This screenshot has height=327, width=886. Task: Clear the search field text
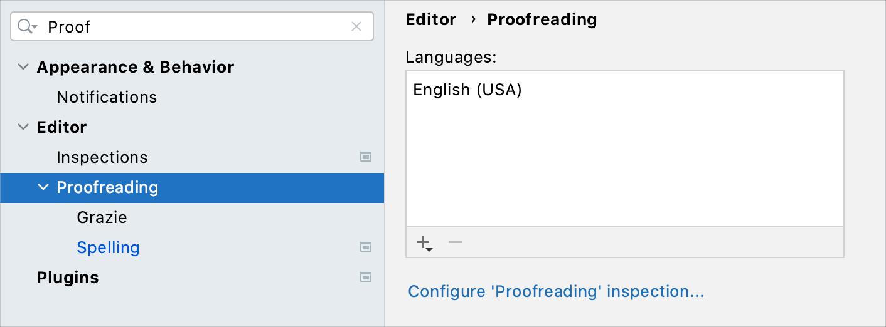click(x=356, y=26)
